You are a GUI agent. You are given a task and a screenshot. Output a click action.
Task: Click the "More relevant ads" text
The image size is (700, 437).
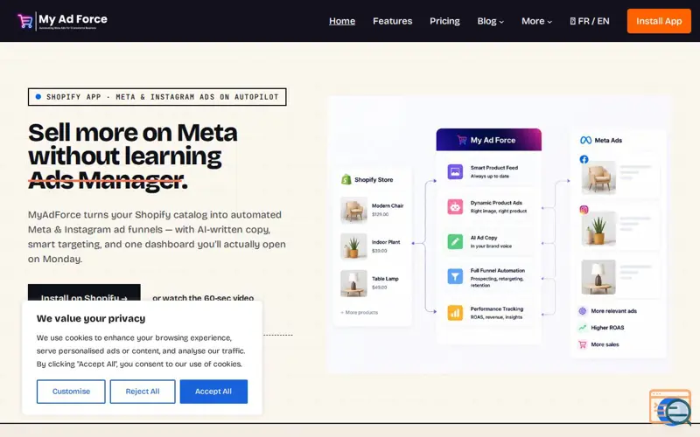[614, 311]
